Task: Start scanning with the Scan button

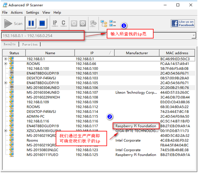Action: pyautogui.click(x=13, y=23)
